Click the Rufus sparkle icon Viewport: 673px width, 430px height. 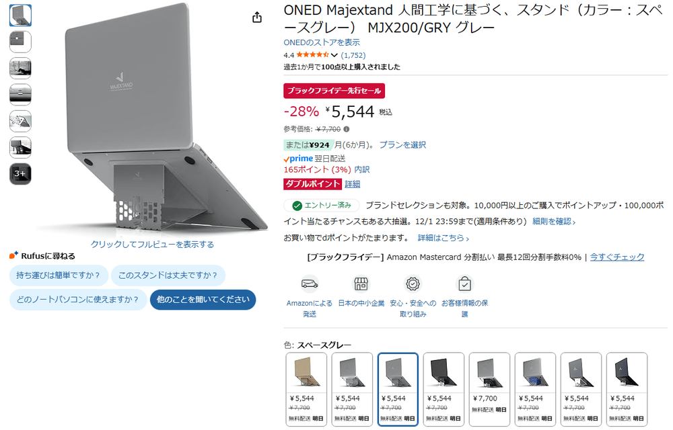(x=13, y=256)
